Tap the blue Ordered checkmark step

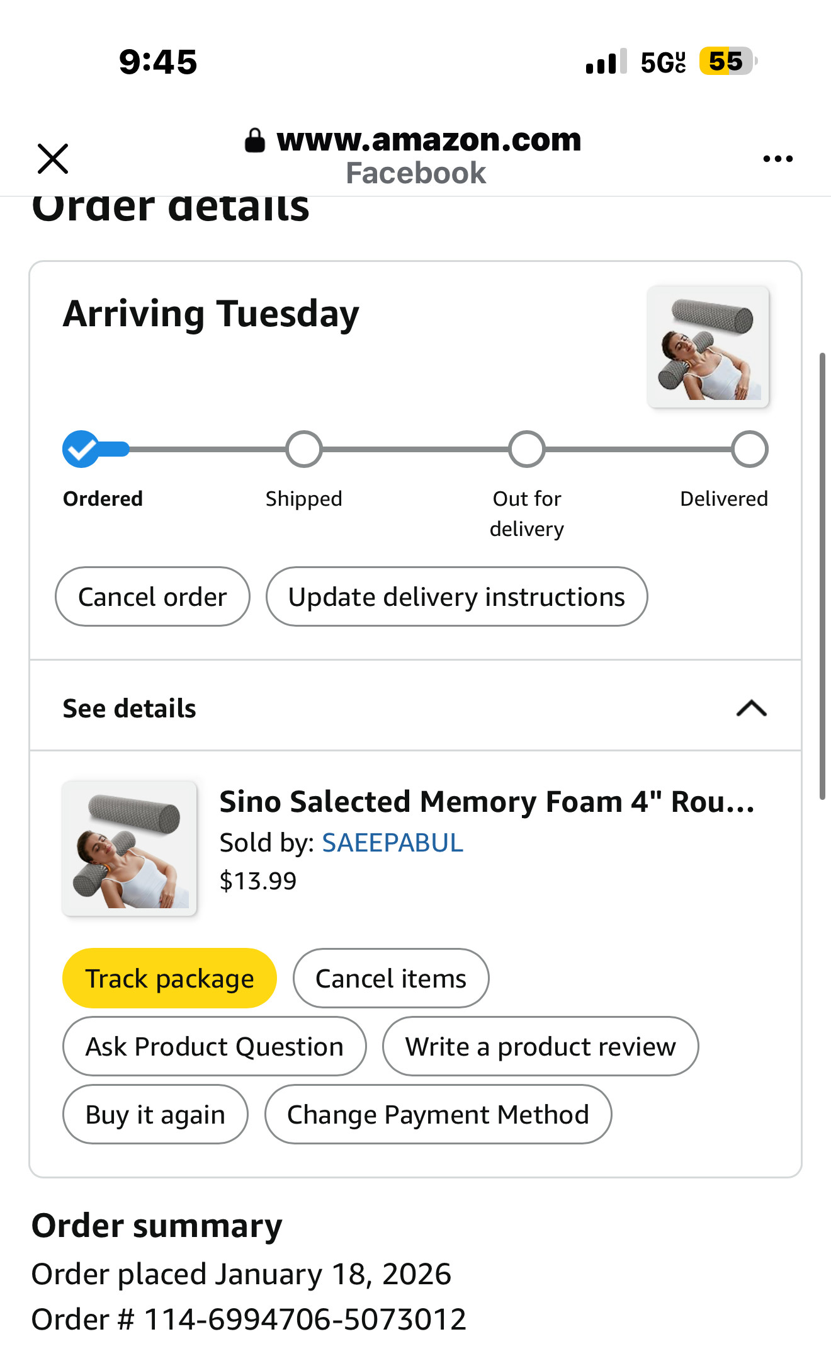point(81,450)
